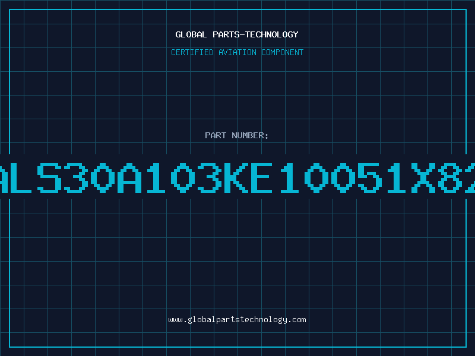Viewport: 475px width, 356px height.
Task: Click the 'CERTIFIED AVIATION COMPONENT' subtitle
Action: 237,52
